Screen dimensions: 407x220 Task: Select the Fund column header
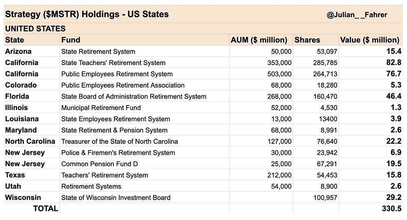tap(70, 40)
